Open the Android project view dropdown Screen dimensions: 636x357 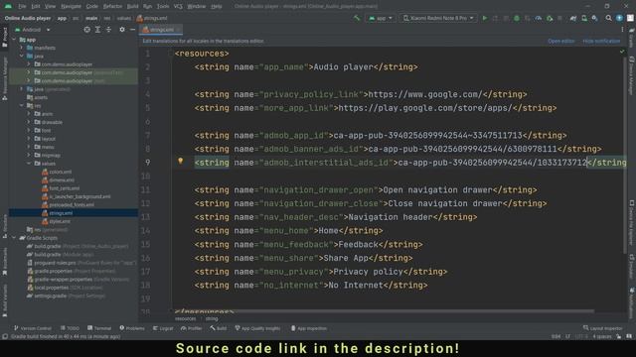click(x=32, y=30)
